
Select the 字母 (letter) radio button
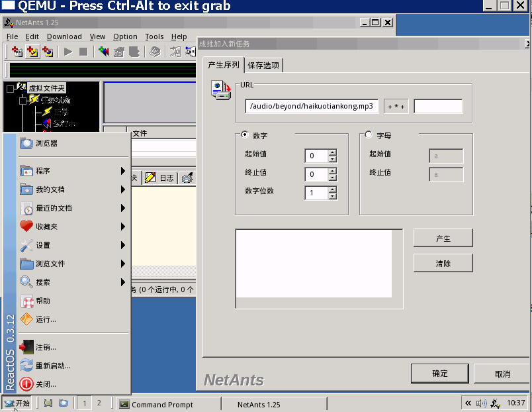pos(369,134)
